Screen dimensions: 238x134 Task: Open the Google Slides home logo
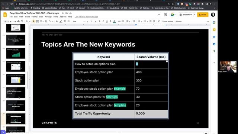coord(5,15)
